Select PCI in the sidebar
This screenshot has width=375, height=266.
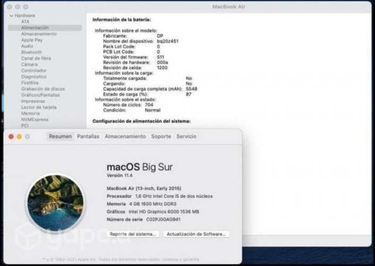24,126
